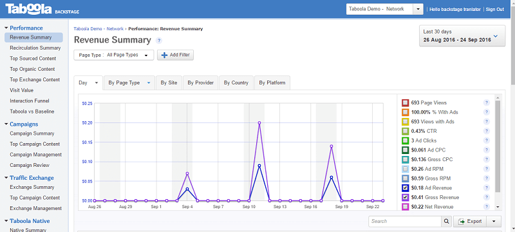Enable the Gross CPC metric checkbox

406,160
